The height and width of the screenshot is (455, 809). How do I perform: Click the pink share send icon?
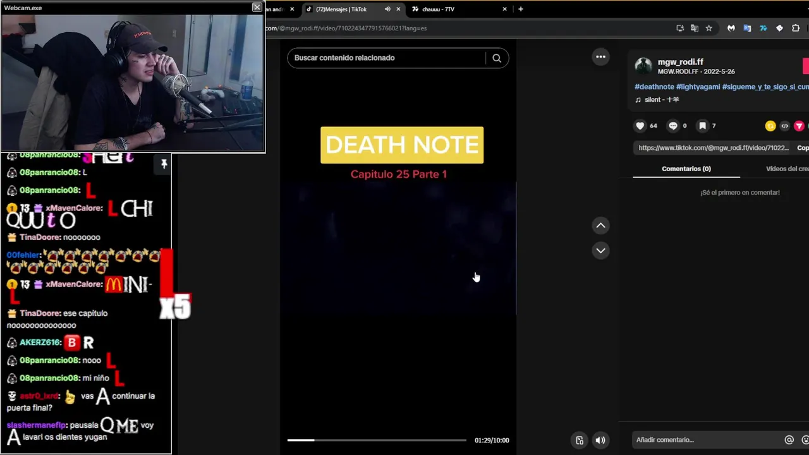point(799,126)
